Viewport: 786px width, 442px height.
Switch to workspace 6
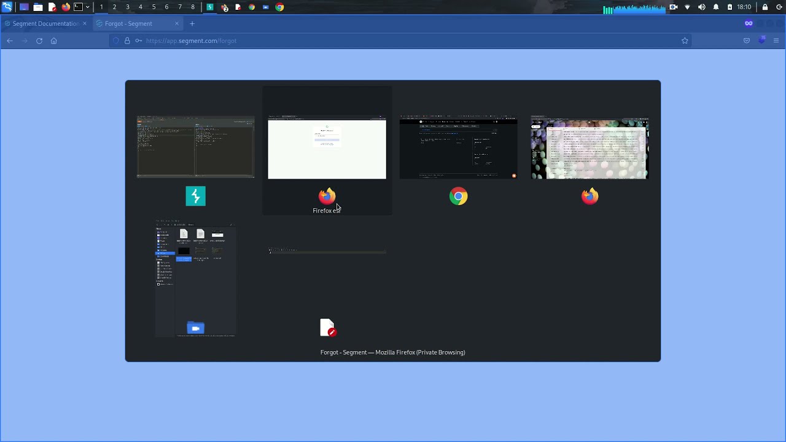(166, 7)
